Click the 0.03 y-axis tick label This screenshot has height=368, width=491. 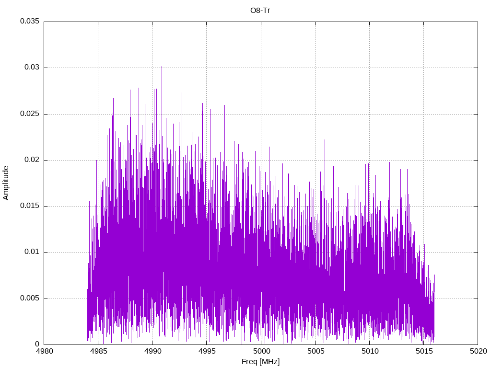tap(32, 67)
